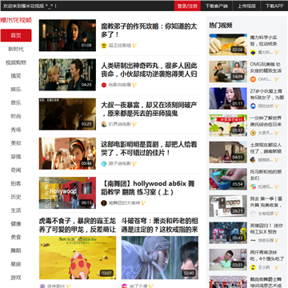Click the 上传视频 top bar button
This screenshot has width=288, height=288.
tap(246, 6)
